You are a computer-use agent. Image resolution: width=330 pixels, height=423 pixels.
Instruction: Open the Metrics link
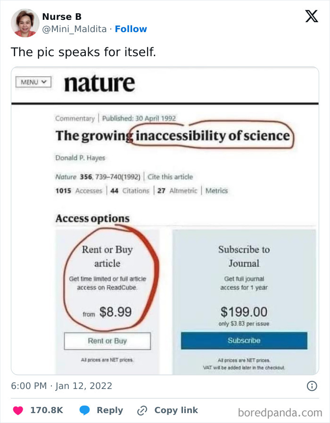pyautogui.click(x=216, y=191)
